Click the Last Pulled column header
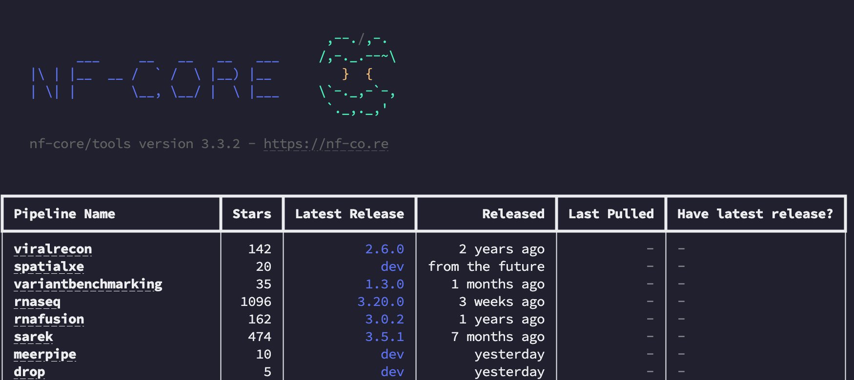 coord(611,214)
